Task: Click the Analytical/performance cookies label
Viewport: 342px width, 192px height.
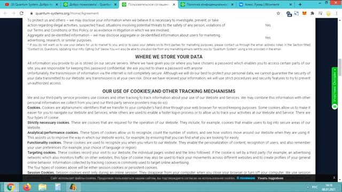Action: pyautogui.click(x=53, y=133)
